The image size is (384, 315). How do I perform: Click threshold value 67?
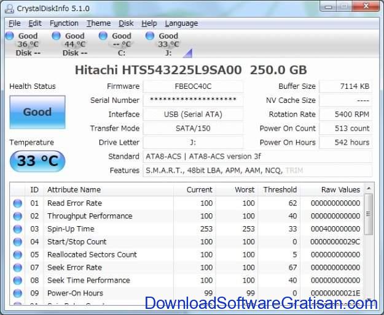[x=292, y=268]
